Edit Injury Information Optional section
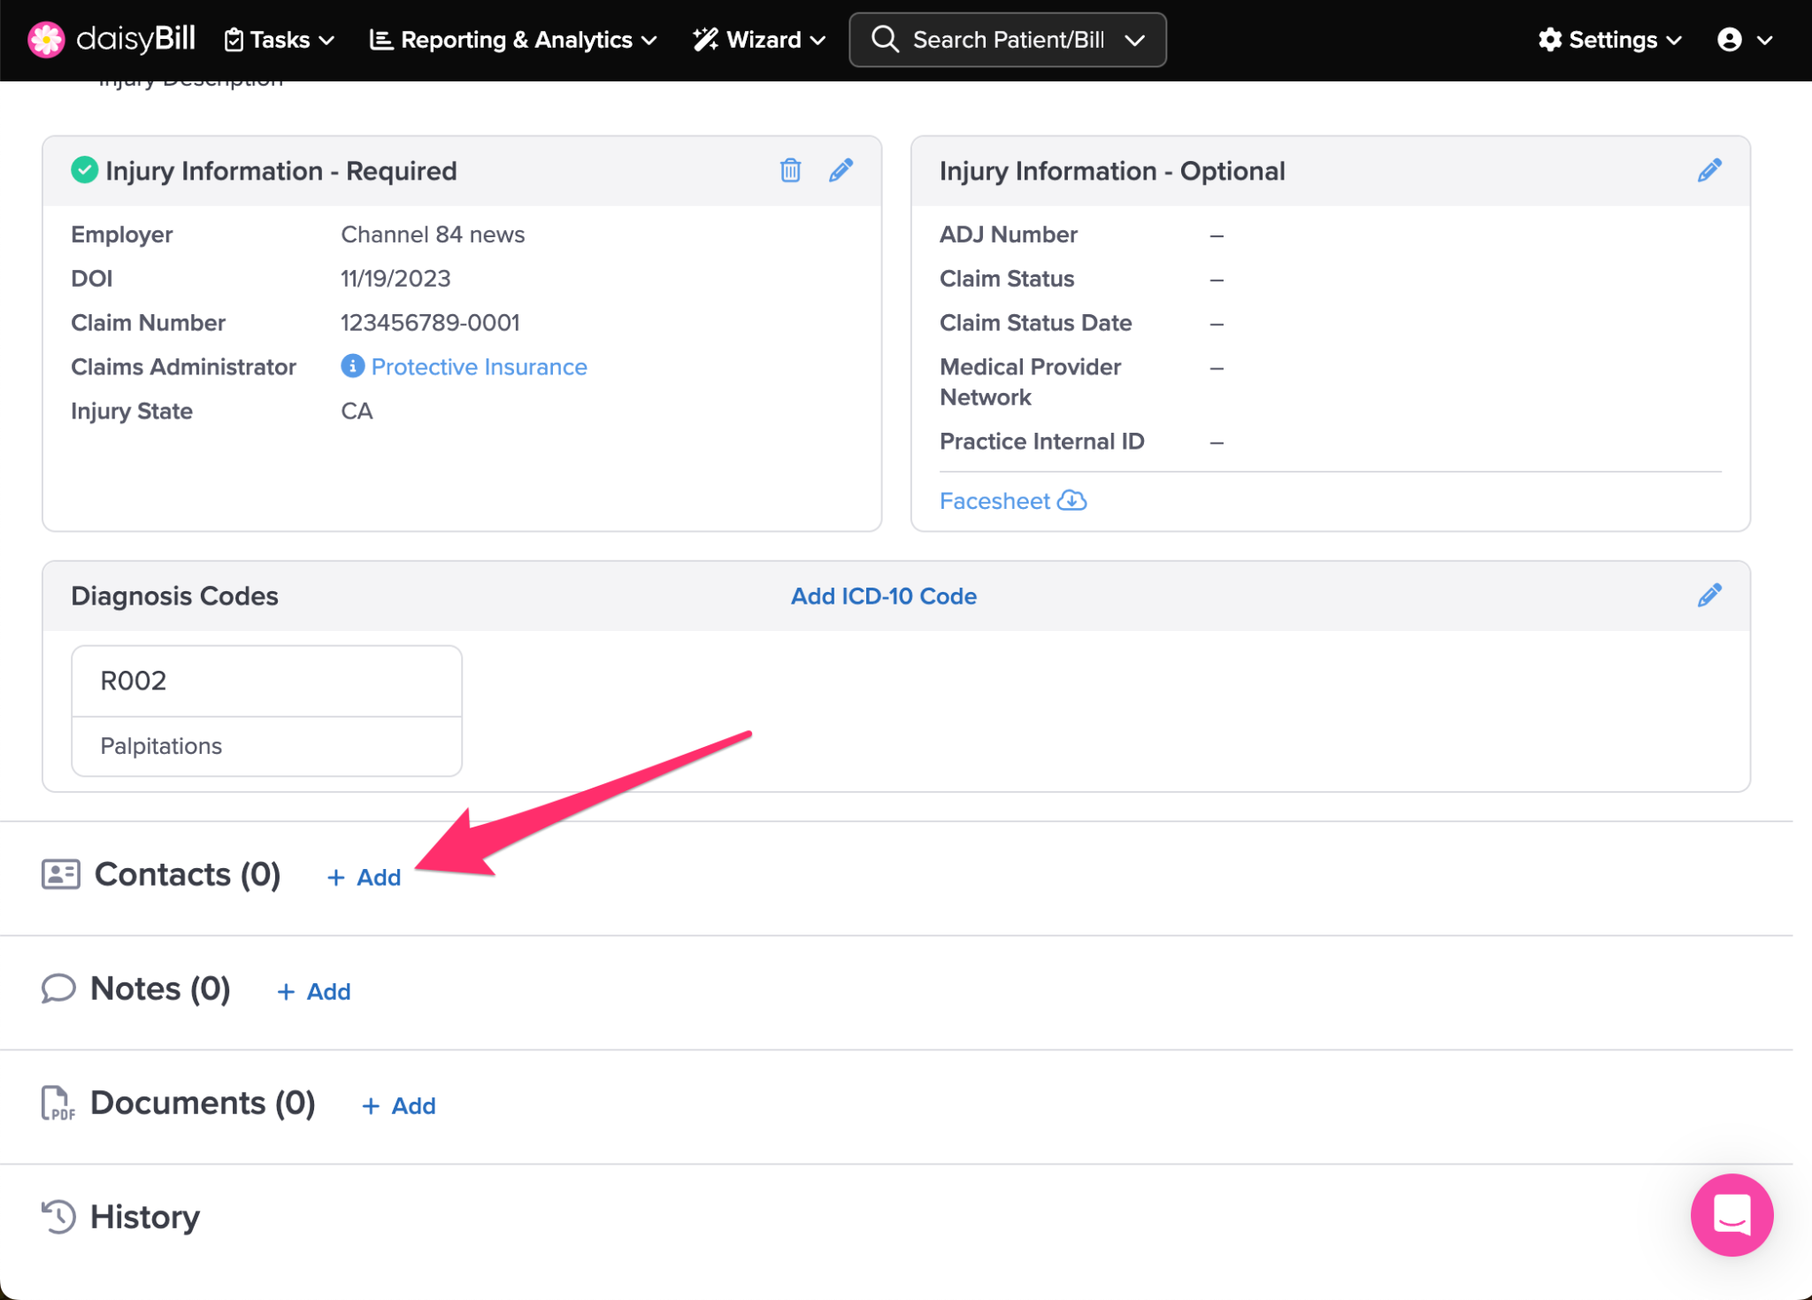The width and height of the screenshot is (1812, 1300). click(1709, 170)
